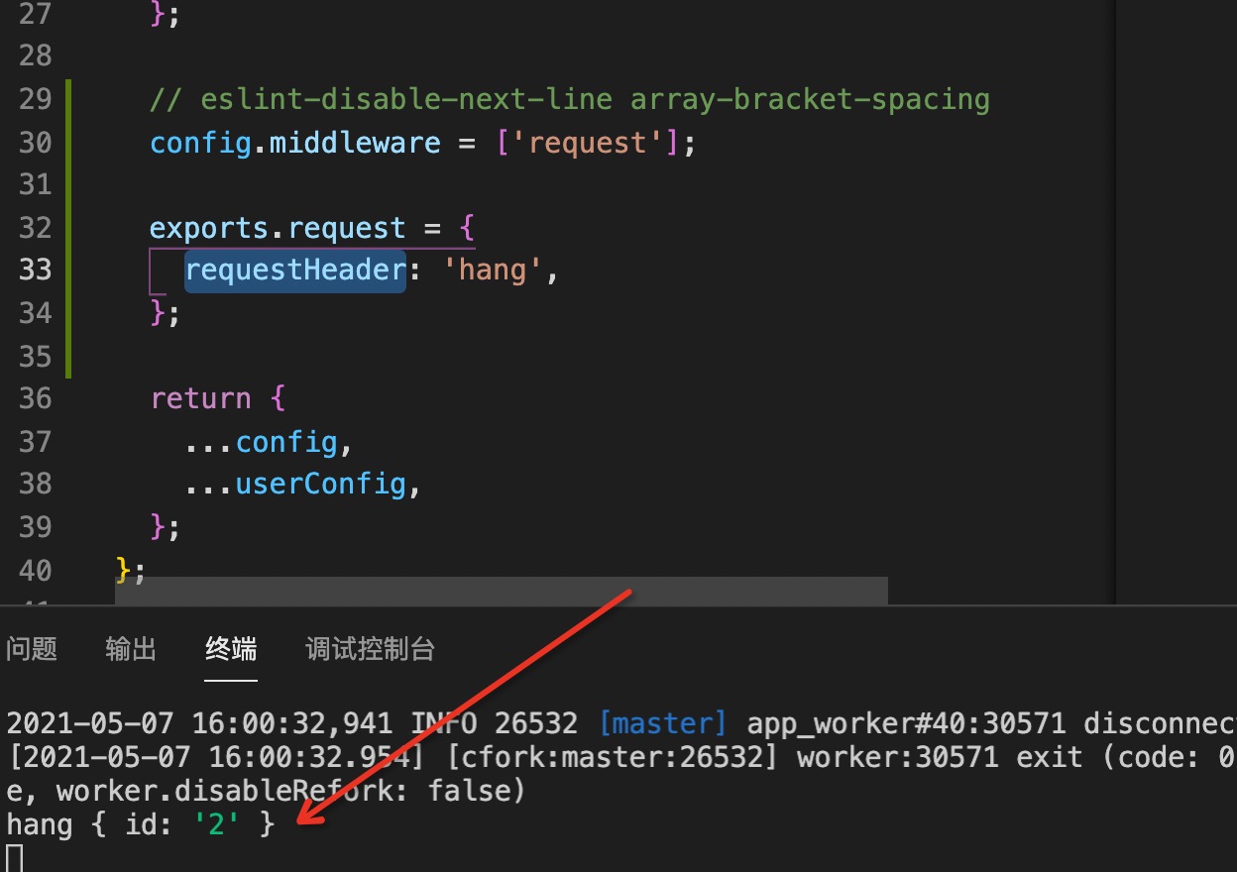
Task: Select the 终端 tab
Action: coord(231,649)
